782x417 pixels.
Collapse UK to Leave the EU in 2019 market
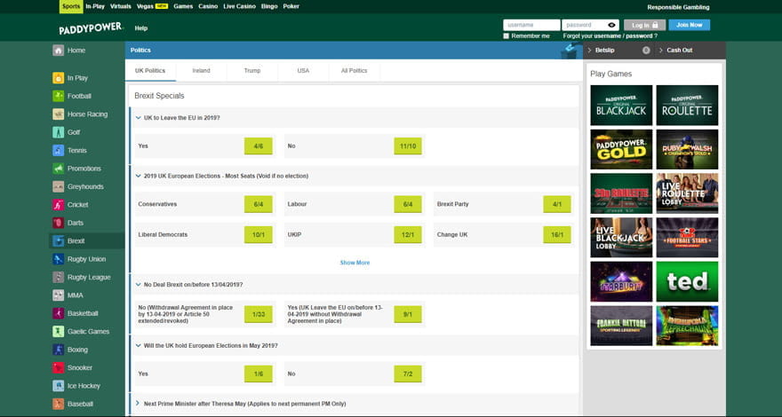click(x=138, y=118)
